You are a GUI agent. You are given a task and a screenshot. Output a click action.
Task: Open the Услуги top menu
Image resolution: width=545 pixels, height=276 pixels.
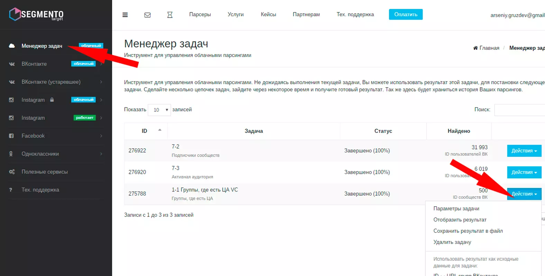(235, 14)
